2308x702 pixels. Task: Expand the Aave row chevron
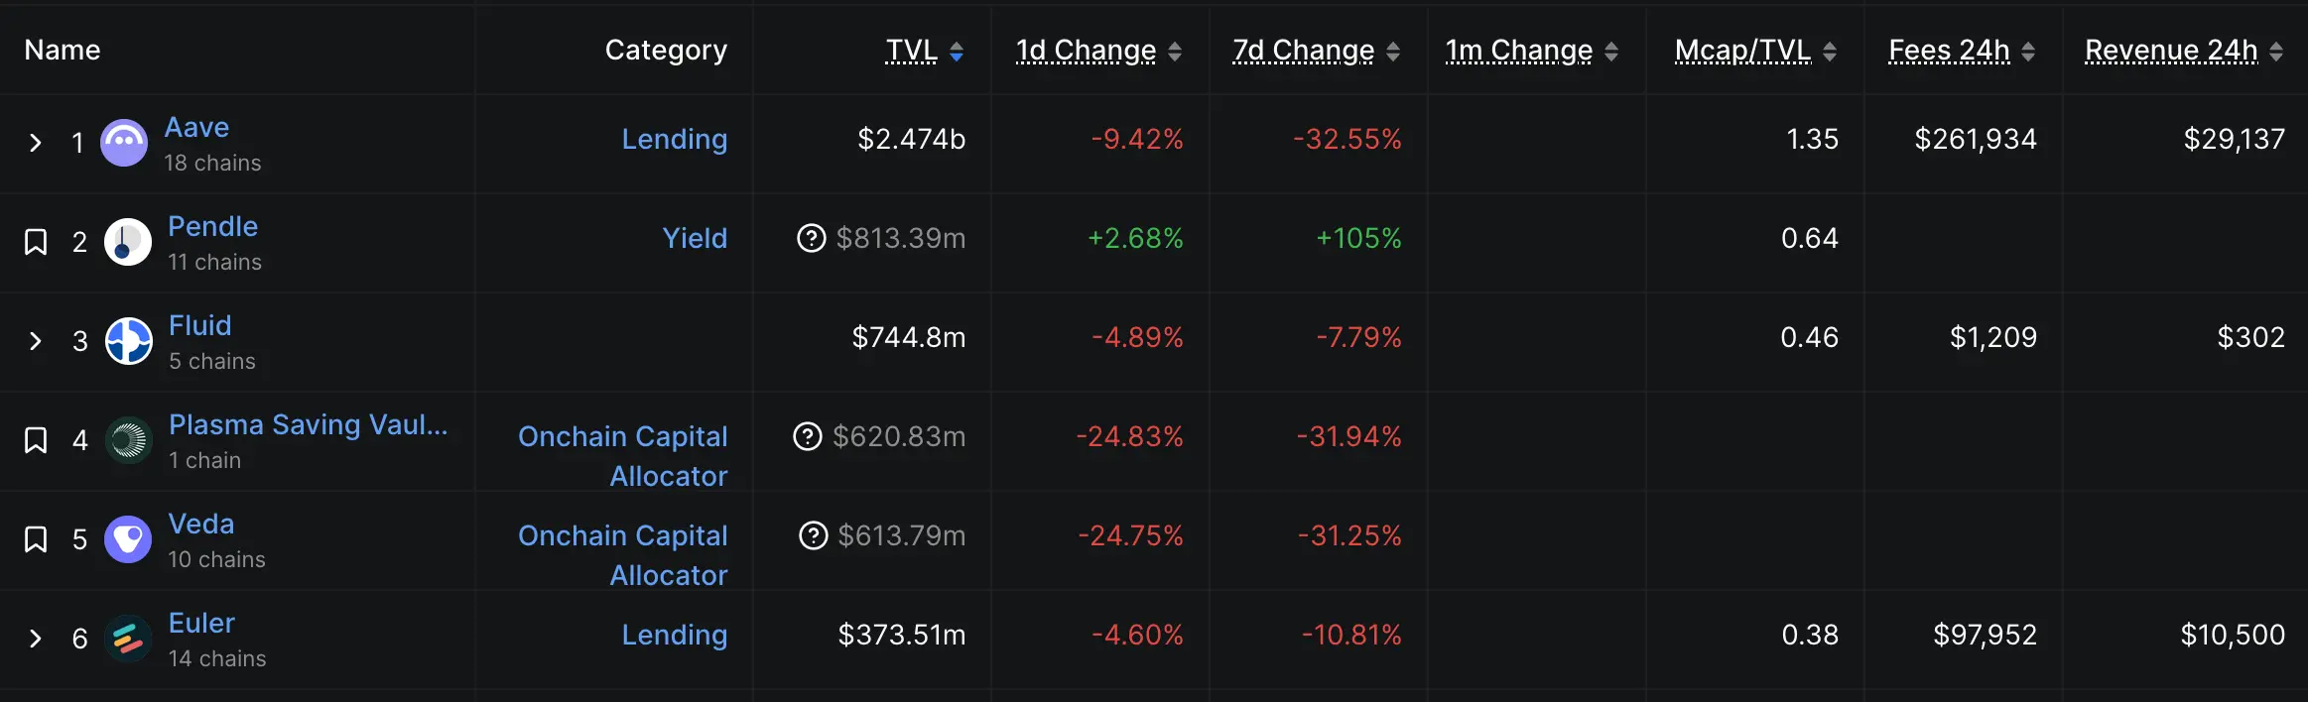click(x=36, y=143)
